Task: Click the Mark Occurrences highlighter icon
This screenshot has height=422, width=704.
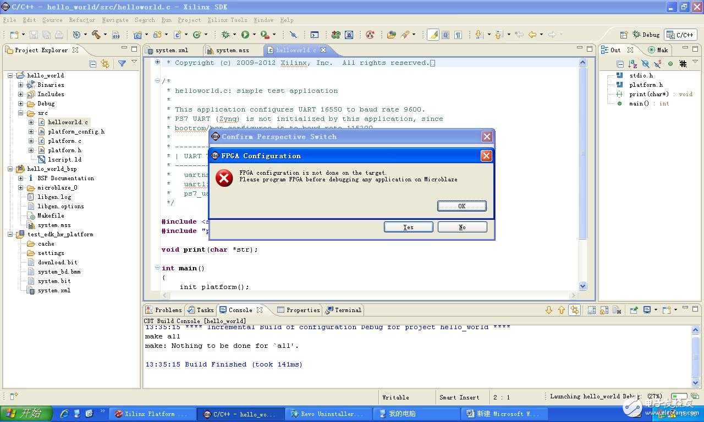Action: pos(433,35)
